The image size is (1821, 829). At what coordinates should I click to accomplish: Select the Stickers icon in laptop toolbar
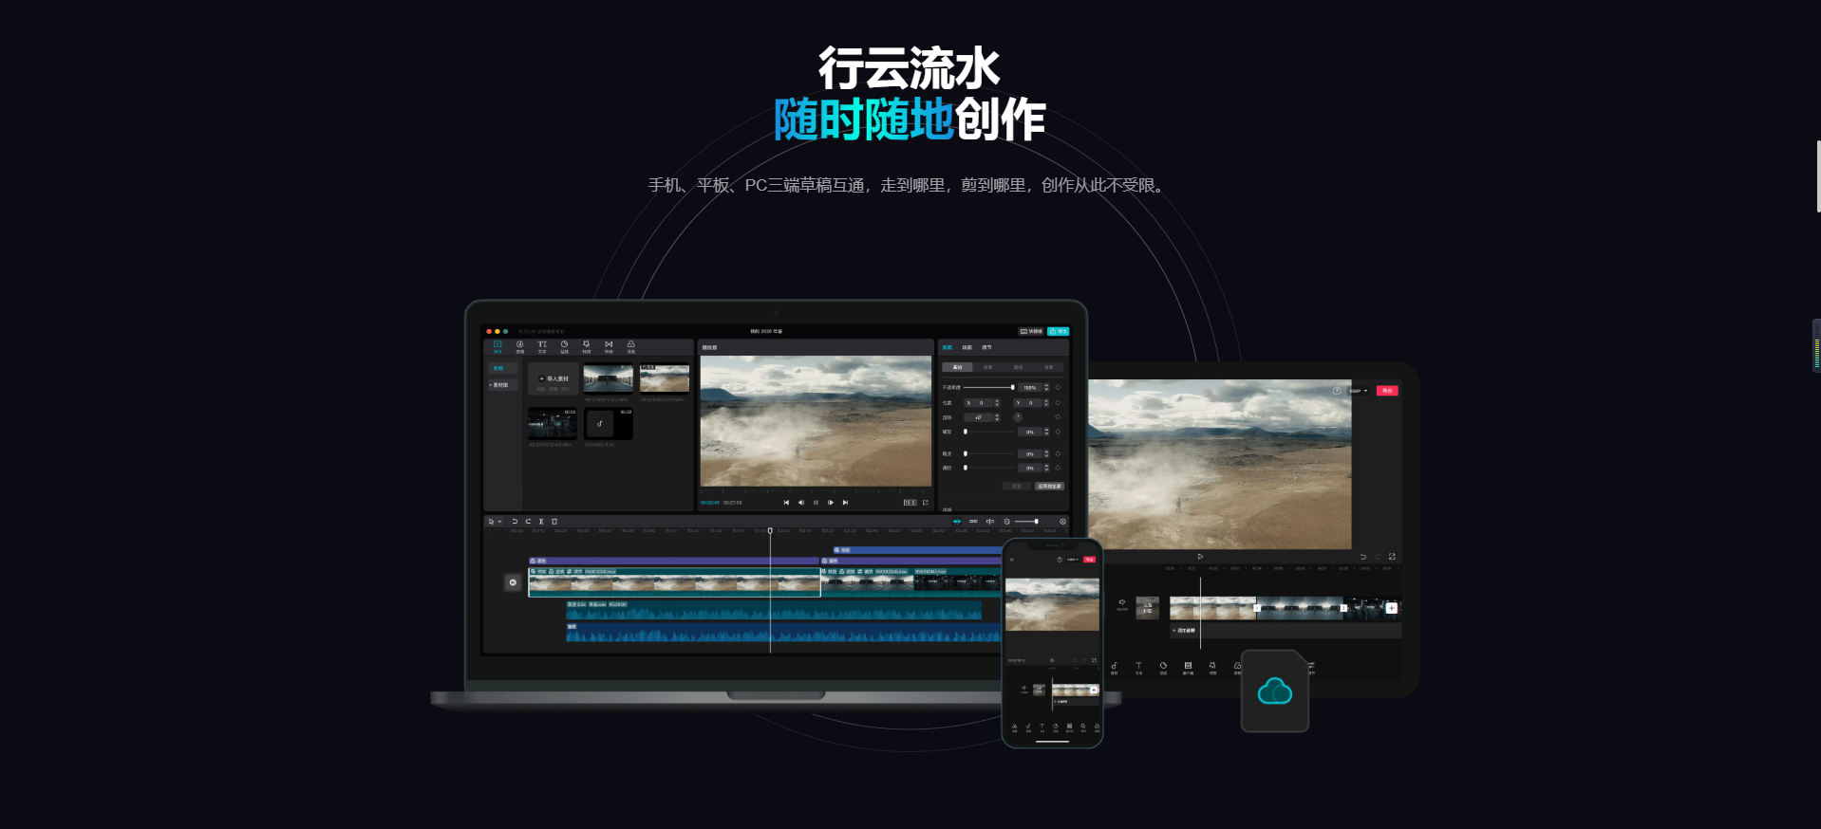(x=564, y=346)
